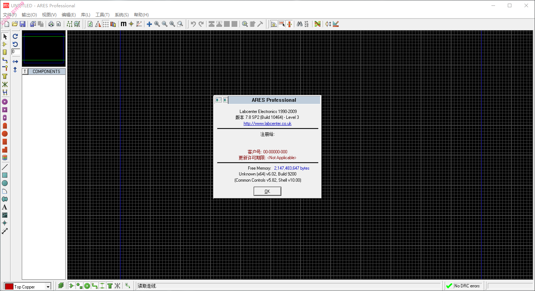
Task: Open the 输出(O) menu
Action: (29, 15)
